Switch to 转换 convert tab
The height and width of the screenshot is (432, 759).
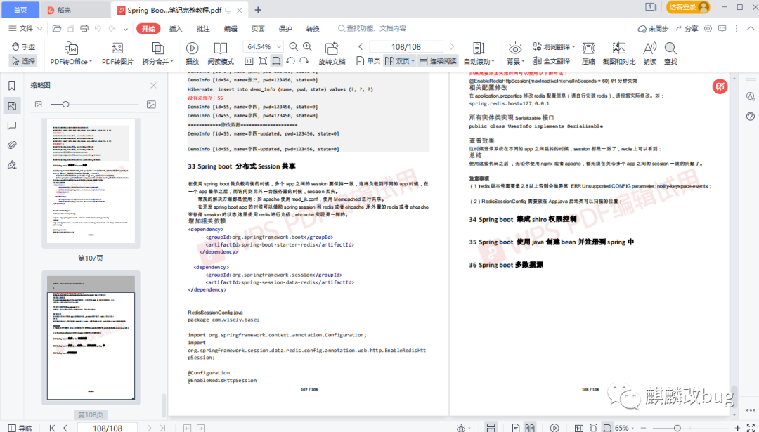pyautogui.click(x=313, y=29)
